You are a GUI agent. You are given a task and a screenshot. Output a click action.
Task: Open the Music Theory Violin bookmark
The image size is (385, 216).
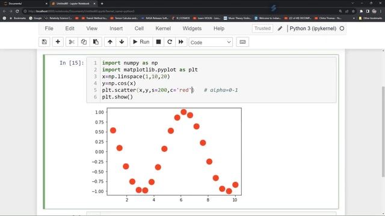[x=237, y=18]
